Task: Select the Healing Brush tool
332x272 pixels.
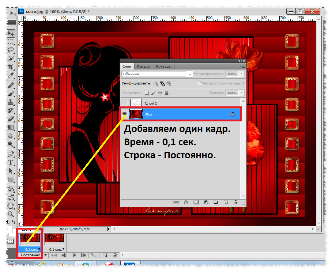Action: (x=11, y=85)
